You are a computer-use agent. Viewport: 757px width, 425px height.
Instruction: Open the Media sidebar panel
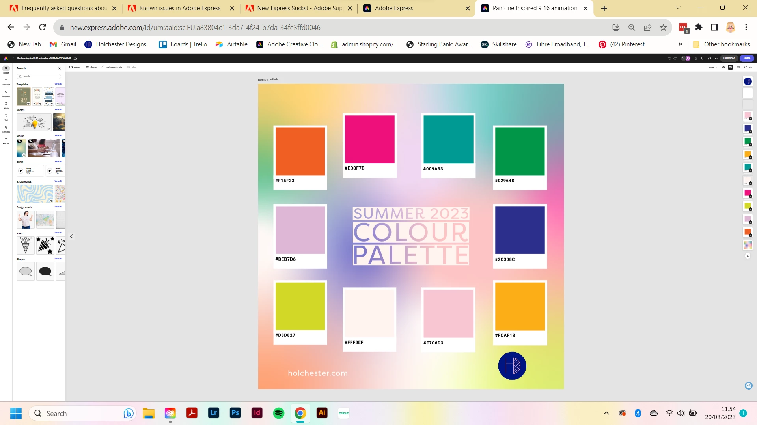pyautogui.click(x=6, y=105)
